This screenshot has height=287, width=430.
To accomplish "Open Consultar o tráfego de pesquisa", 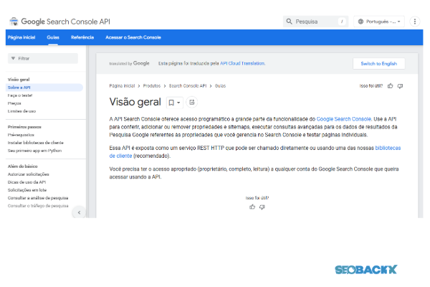I will (x=38, y=206).
